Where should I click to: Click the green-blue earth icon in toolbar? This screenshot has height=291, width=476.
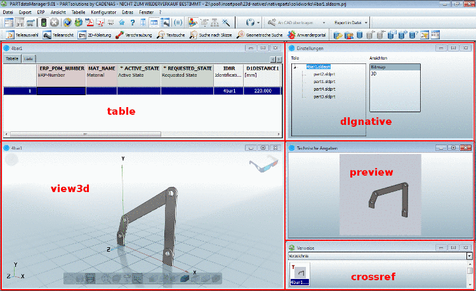78,23
